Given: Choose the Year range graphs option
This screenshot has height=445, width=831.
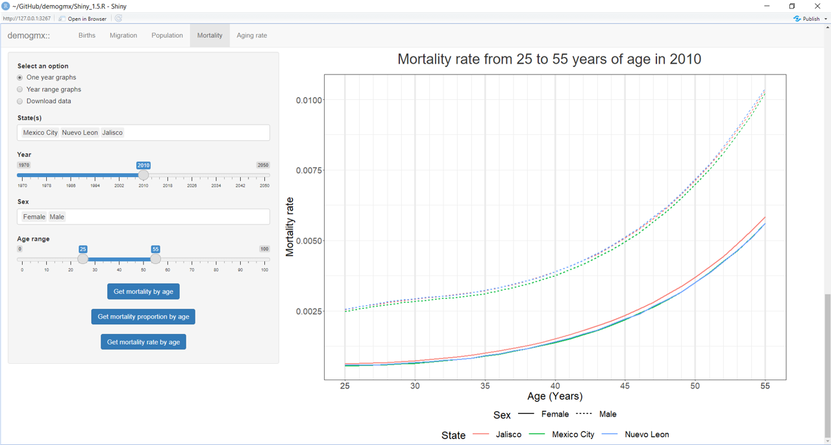Looking at the screenshot, I should [x=20, y=90].
